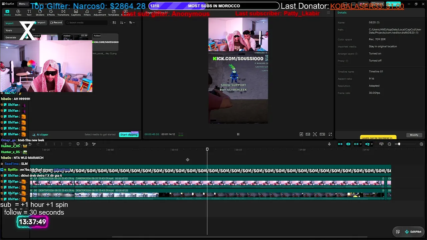The width and height of the screenshot is (427, 240).
Task: Open the Proxy info icon
Action: [347, 61]
